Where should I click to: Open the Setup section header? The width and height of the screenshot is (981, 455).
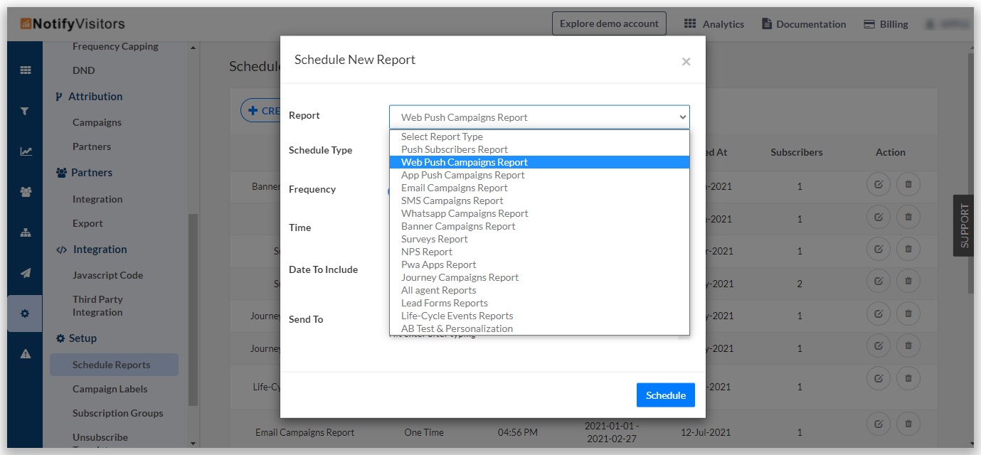76,338
